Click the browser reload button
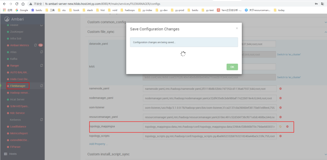 22,3
